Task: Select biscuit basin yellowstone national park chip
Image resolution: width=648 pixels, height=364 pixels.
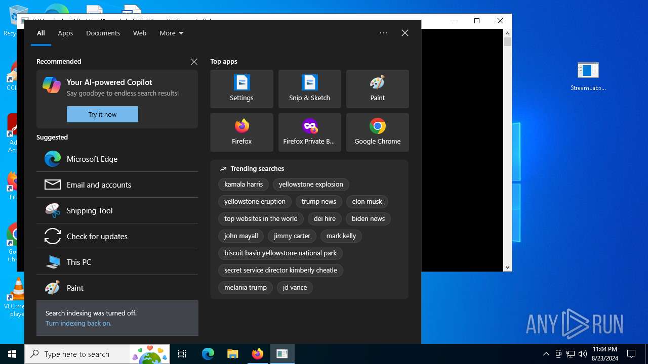Action: (280, 253)
